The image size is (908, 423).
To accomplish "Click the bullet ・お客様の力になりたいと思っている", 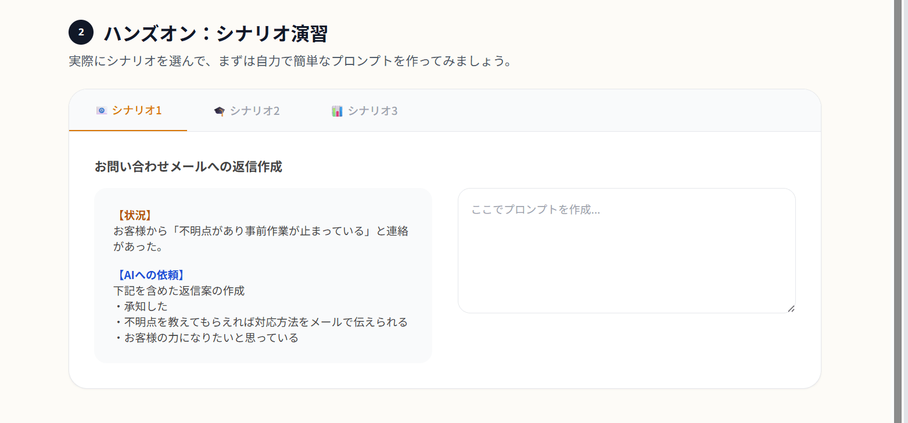I will [206, 338].
